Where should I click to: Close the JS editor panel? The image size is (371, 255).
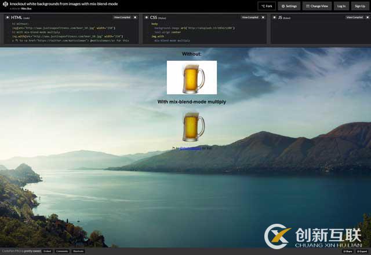pos(367,17)
